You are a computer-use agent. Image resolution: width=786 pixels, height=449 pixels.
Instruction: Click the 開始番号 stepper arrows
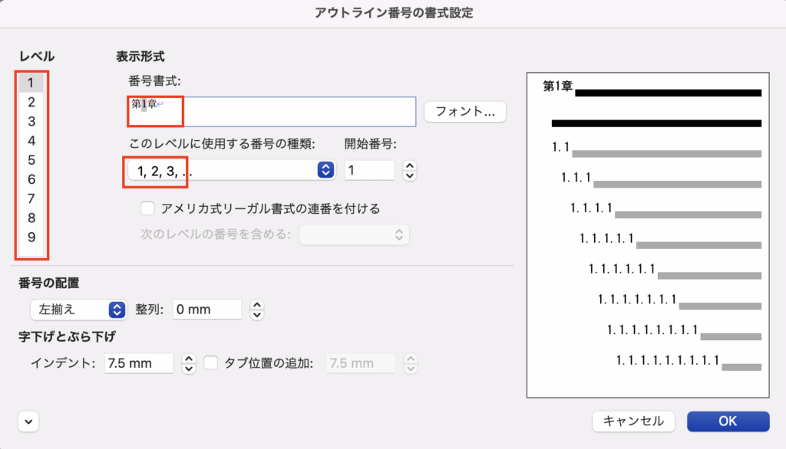[410, 170]
